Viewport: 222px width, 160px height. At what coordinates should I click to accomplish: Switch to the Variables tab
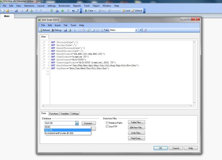click(65, 113)
